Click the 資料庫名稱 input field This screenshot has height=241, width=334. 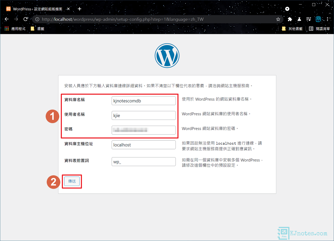[x=144, y=101]
